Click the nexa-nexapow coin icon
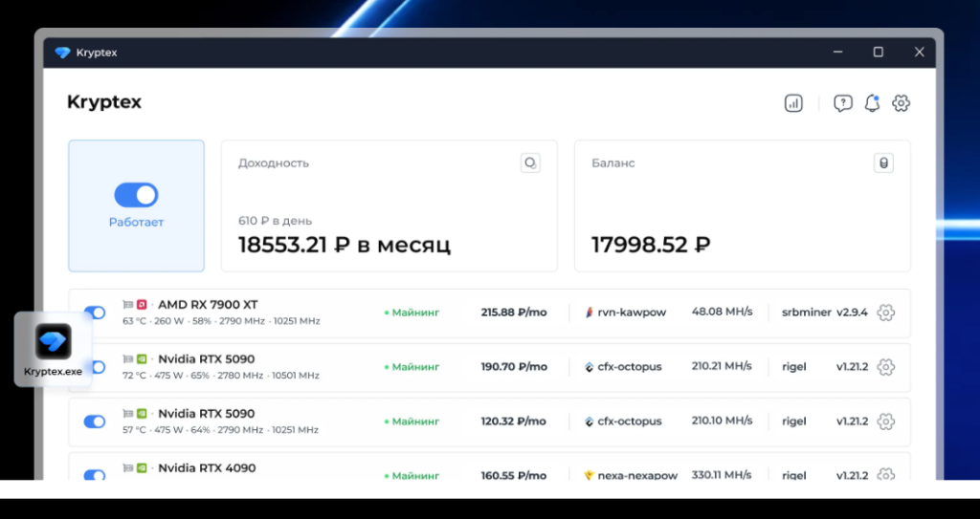Viewport: 980px width, 519px height. point(589,475)
